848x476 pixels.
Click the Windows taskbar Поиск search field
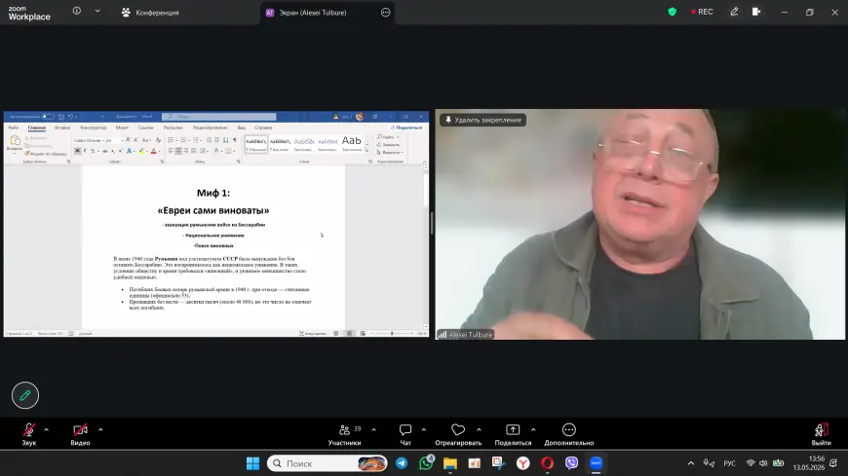pyautogui.click(x=328, y=463)
